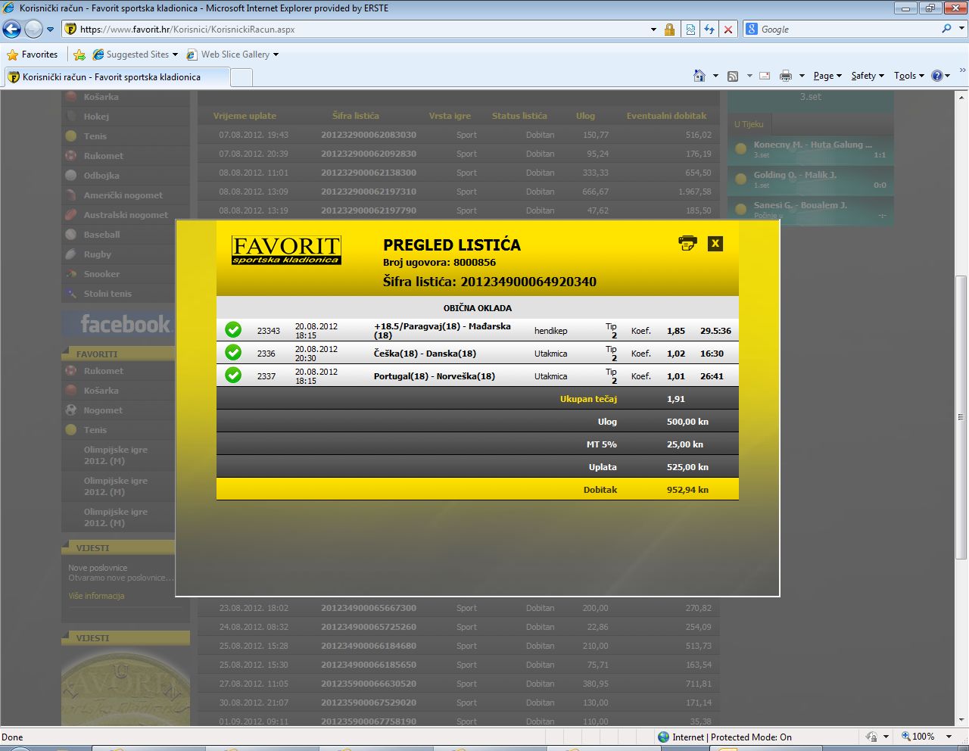Click Odbojka sidebar icon

tap(71, 176)
